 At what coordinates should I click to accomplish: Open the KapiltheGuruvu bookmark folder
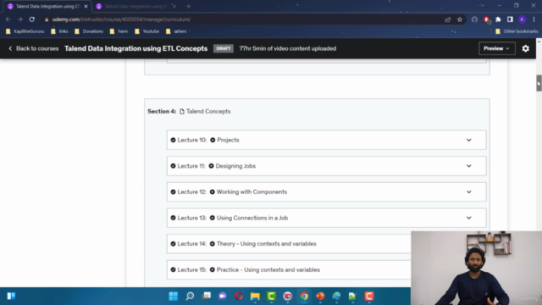tap(25, 31)
